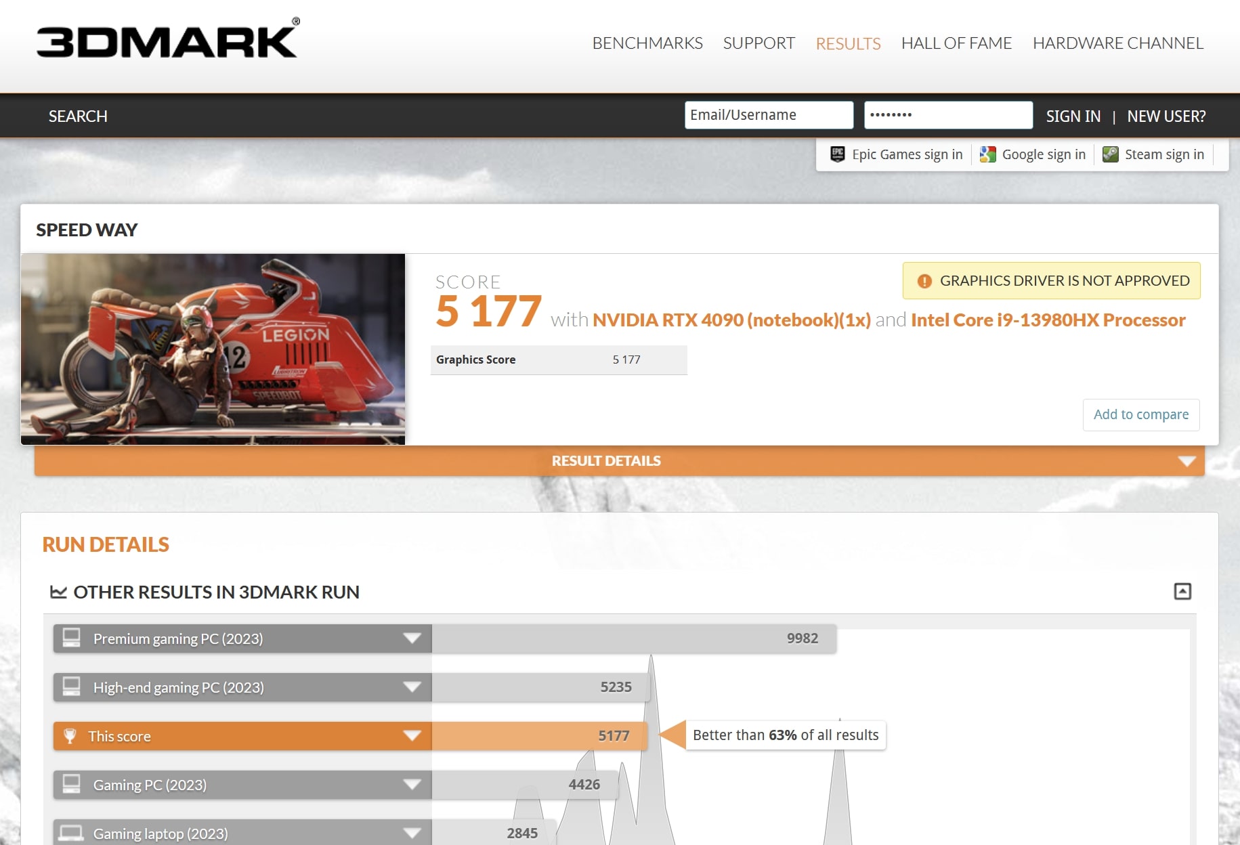Expand the Gaming laptop (2023) dropdown arrow

tap(412, 833)
